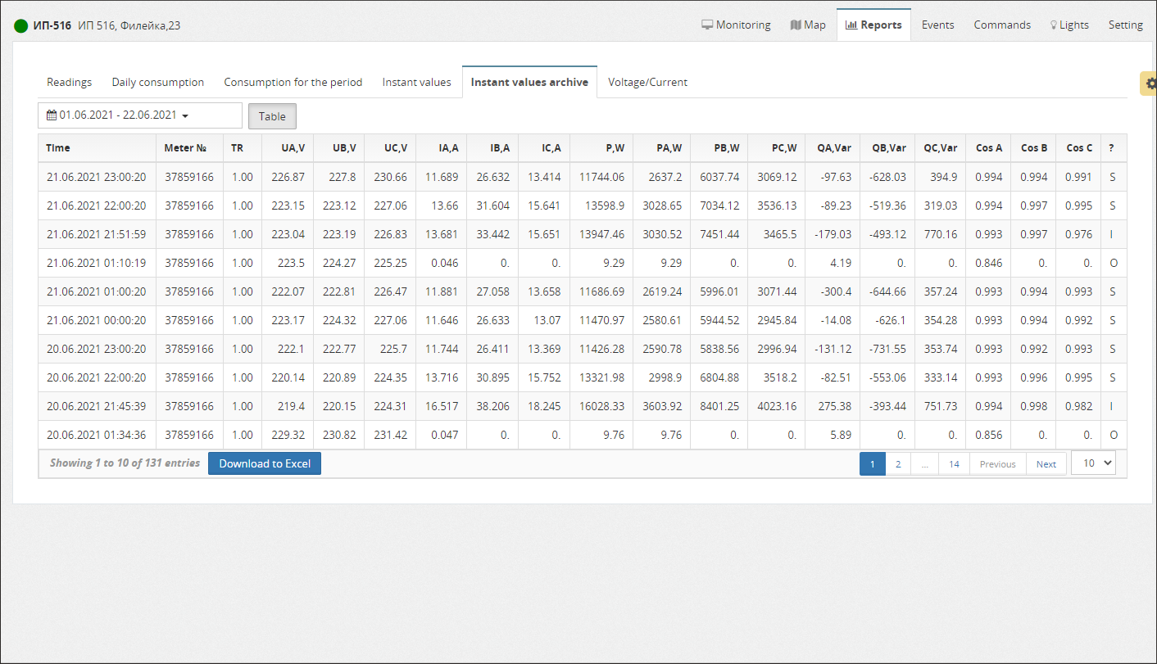Open Monitoring with the monitor icon
Image resolution: width=1157 pixels, height=664 pixels.
click(x=736, y=25)
